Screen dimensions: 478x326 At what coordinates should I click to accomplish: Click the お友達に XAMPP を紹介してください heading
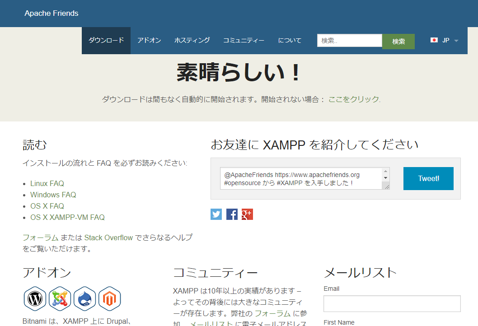pos(314,145)
